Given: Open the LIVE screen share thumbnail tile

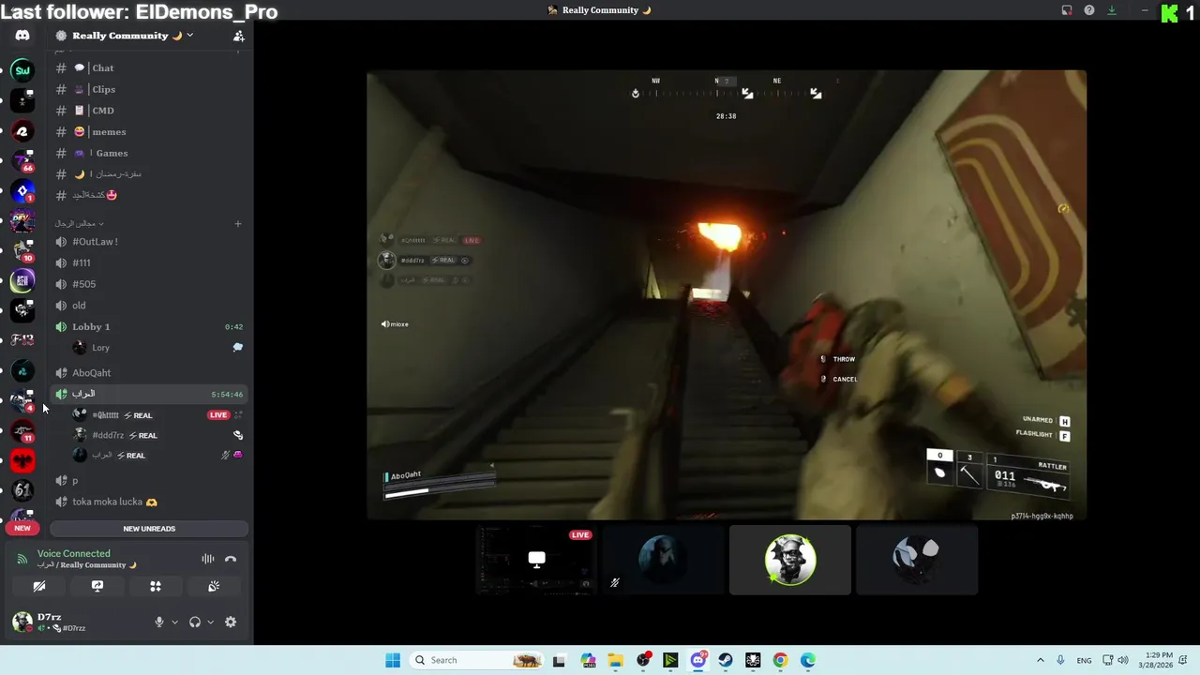Looking at the screenshot, I should 535,560.
